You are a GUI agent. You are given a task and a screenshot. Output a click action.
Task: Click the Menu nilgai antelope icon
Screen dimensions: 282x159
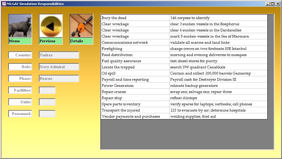click(20, 26)
